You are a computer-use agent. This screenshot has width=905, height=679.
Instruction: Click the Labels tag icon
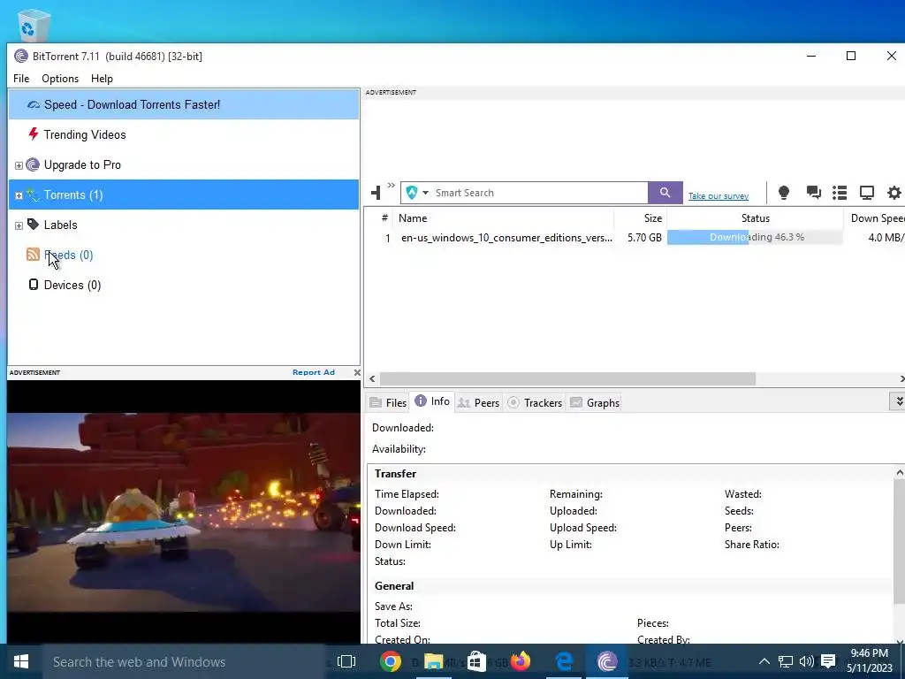[x=34, y=224]
